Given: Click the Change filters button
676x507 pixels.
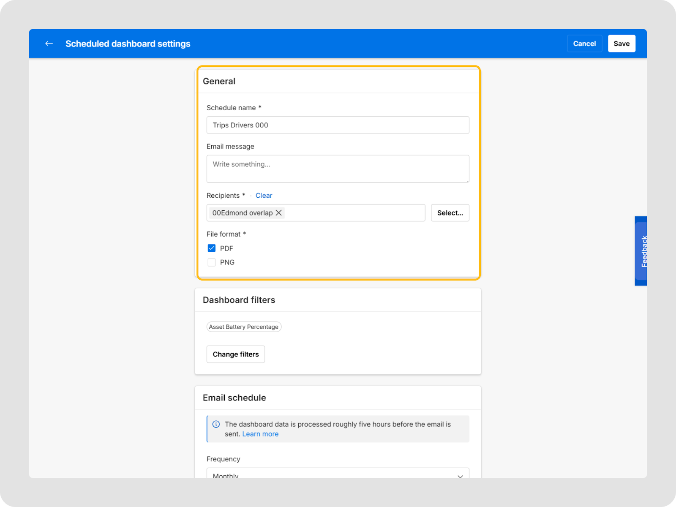Looking at the screenshot, I should (235, 354).
